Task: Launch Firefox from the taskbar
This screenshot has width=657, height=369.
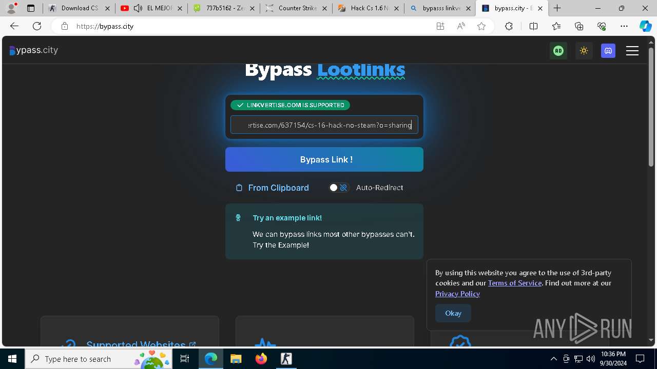Action: [x=261, y=359]
